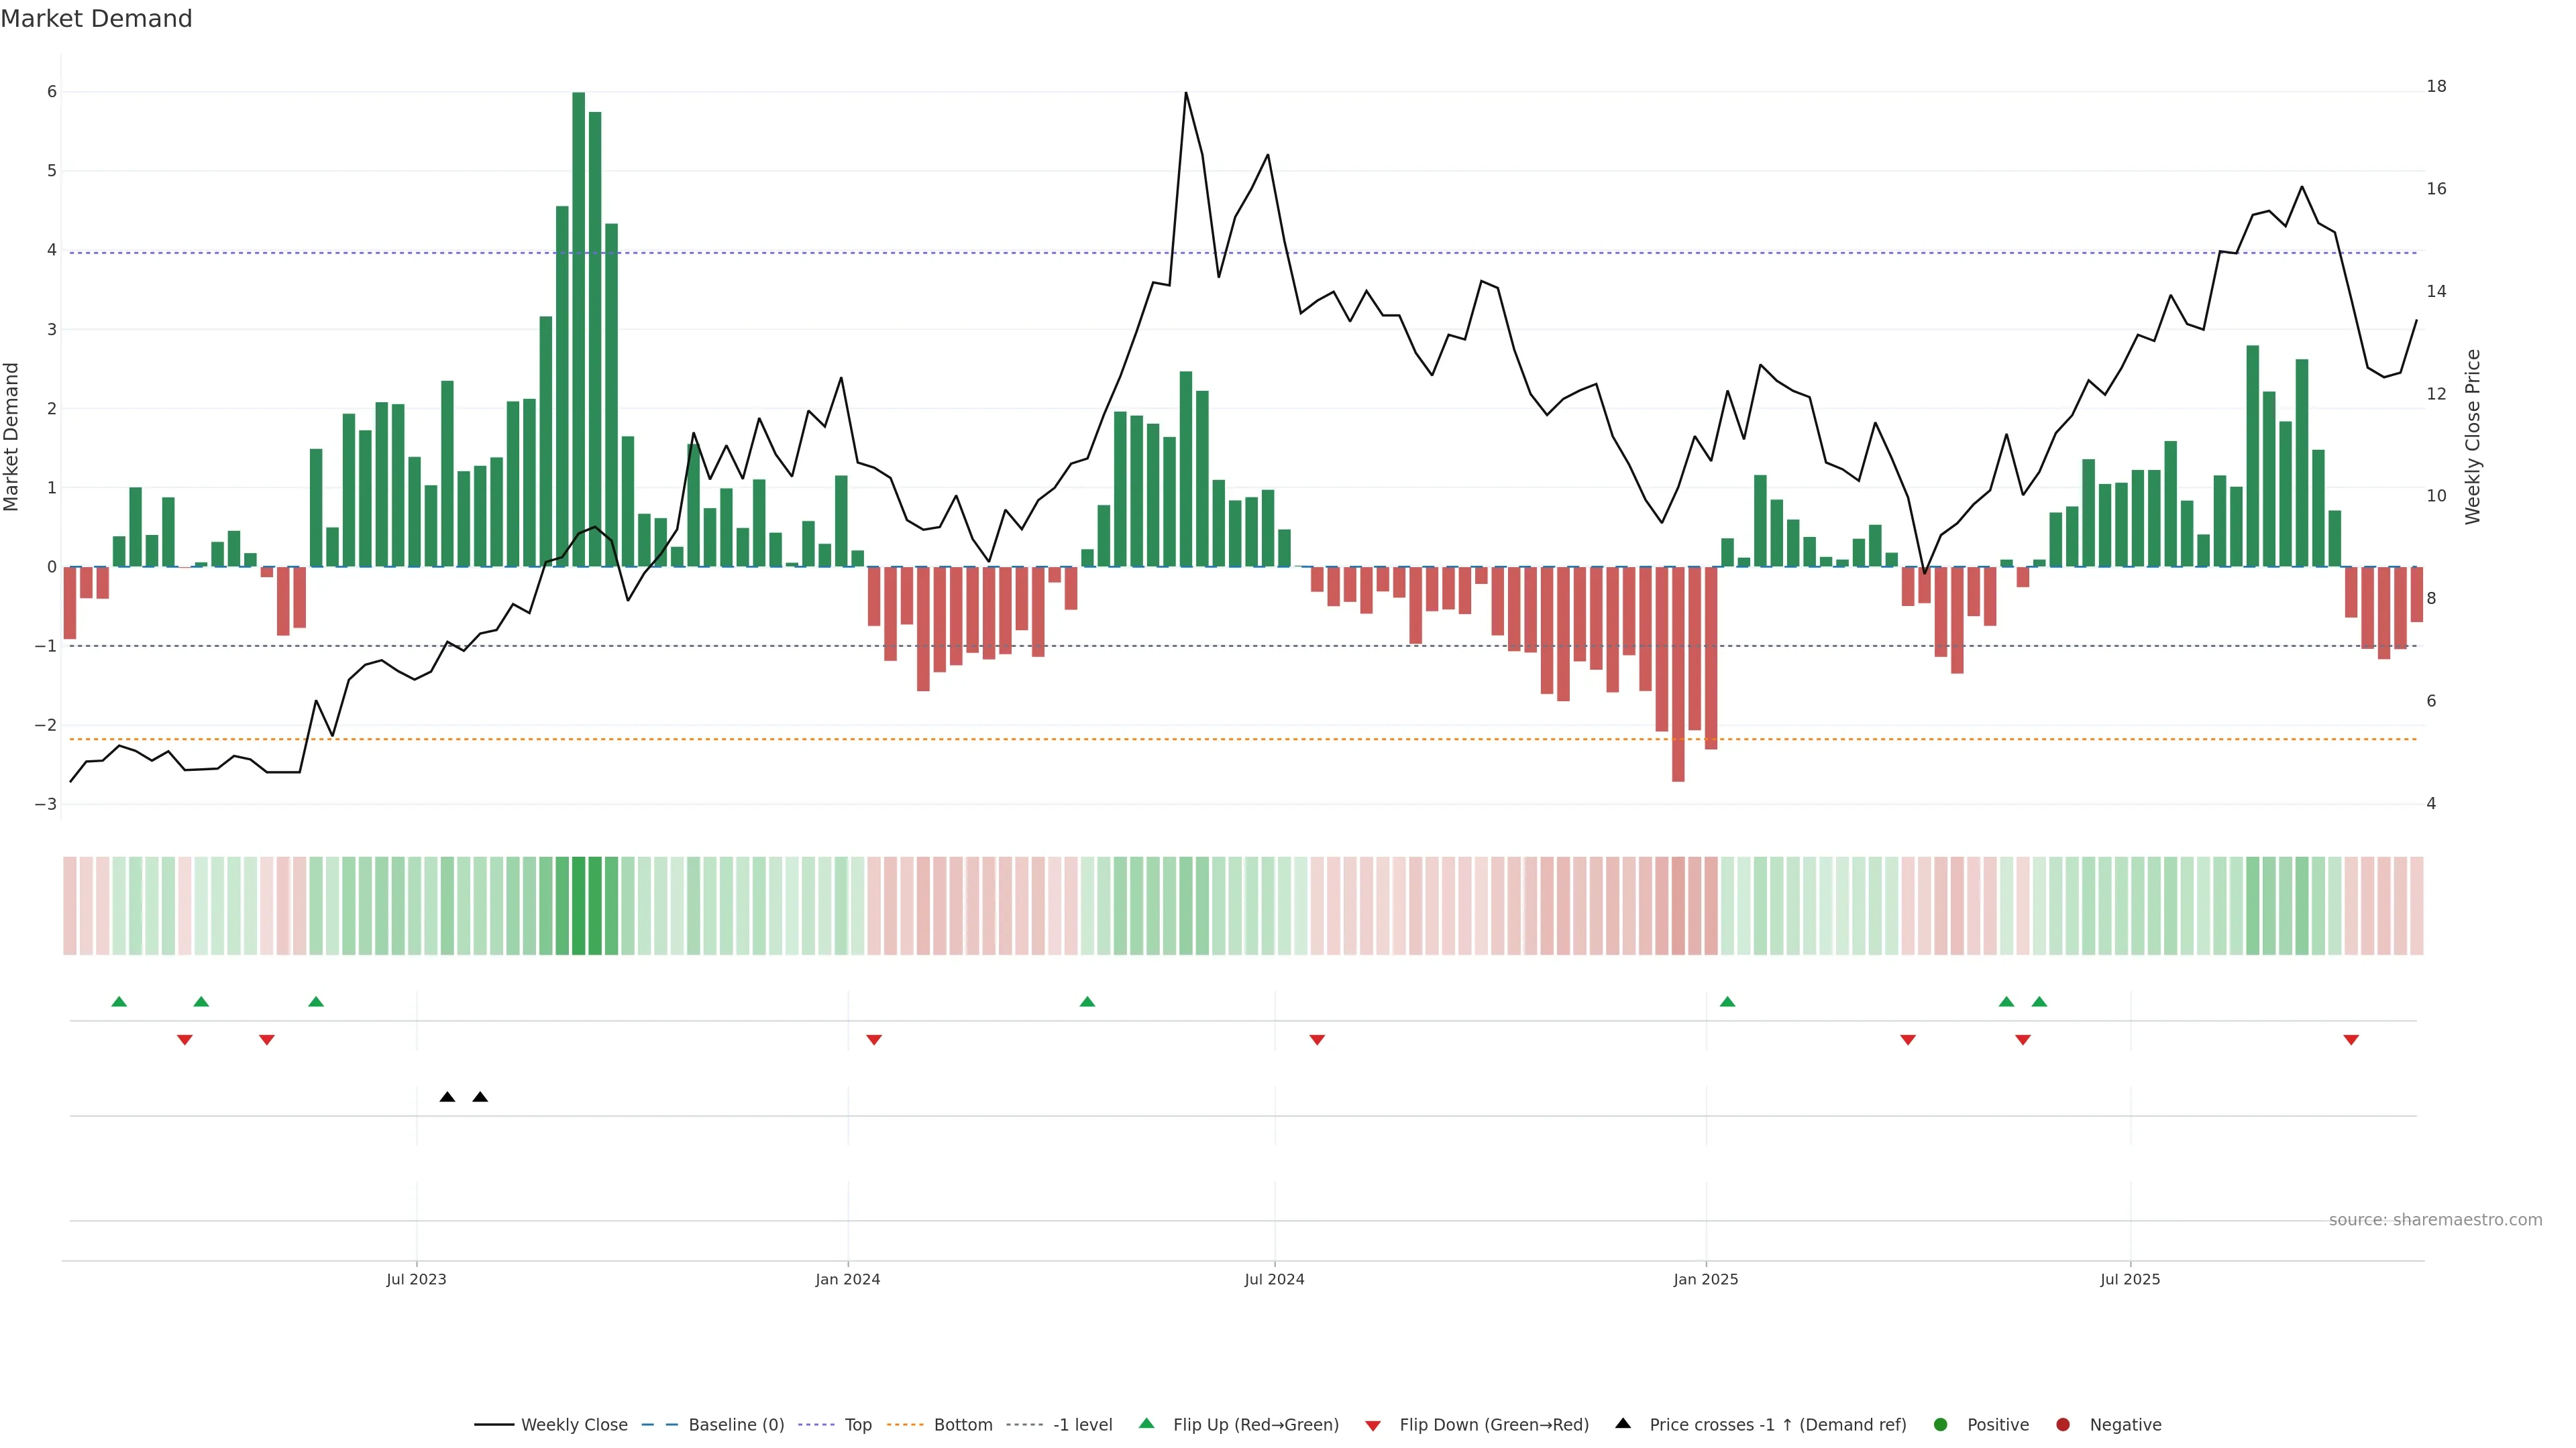Toggle the Top legend line entry
The width and height of the screenshot is (2576, 1448).
(857, 1424)
